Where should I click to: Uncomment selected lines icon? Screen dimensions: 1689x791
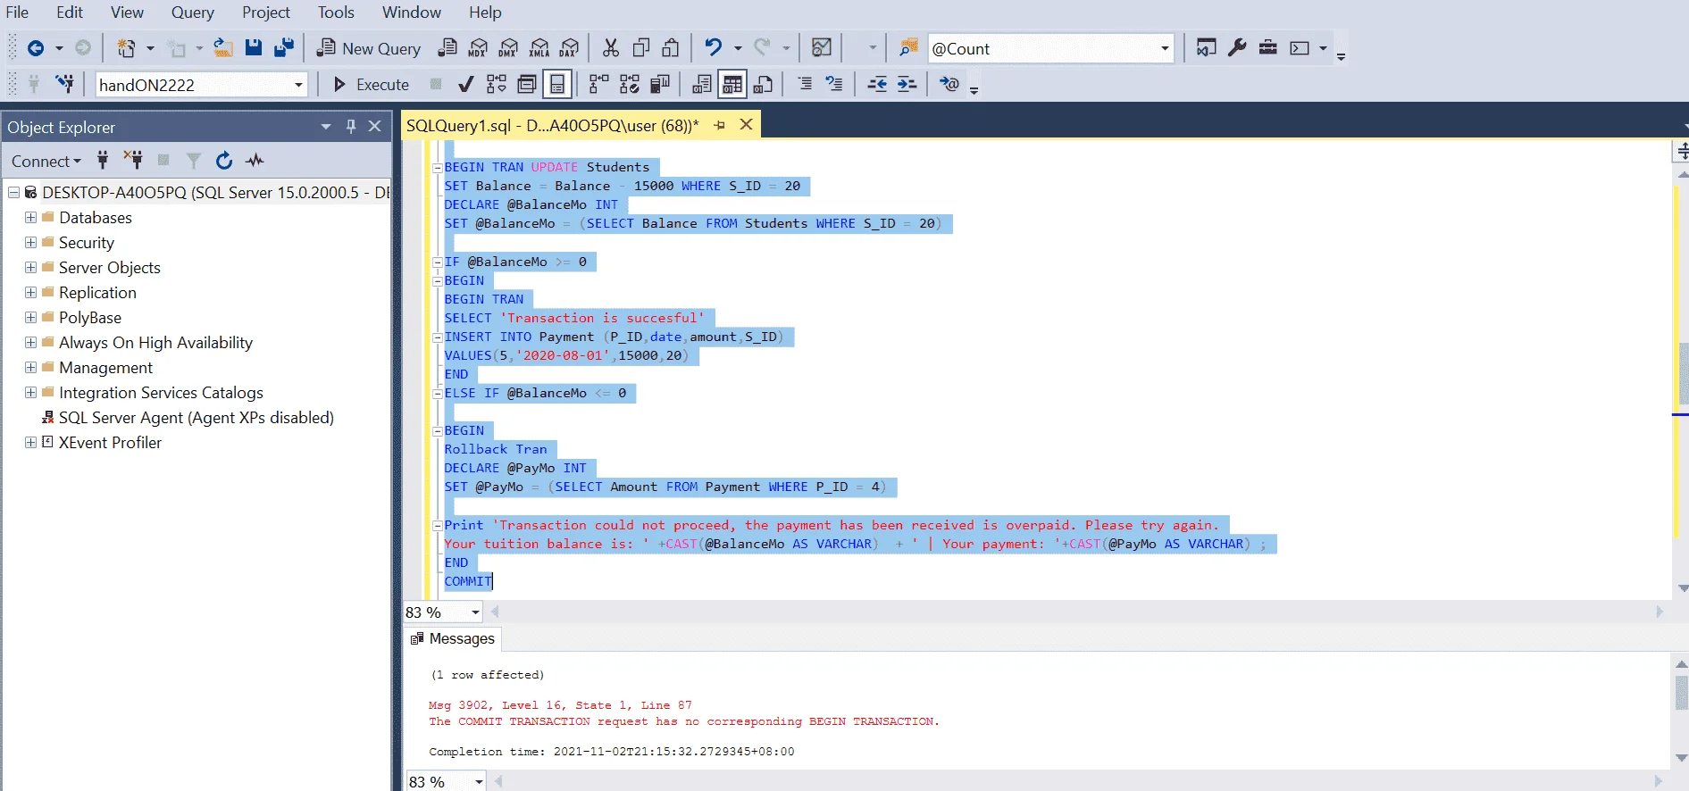[834, 85]
